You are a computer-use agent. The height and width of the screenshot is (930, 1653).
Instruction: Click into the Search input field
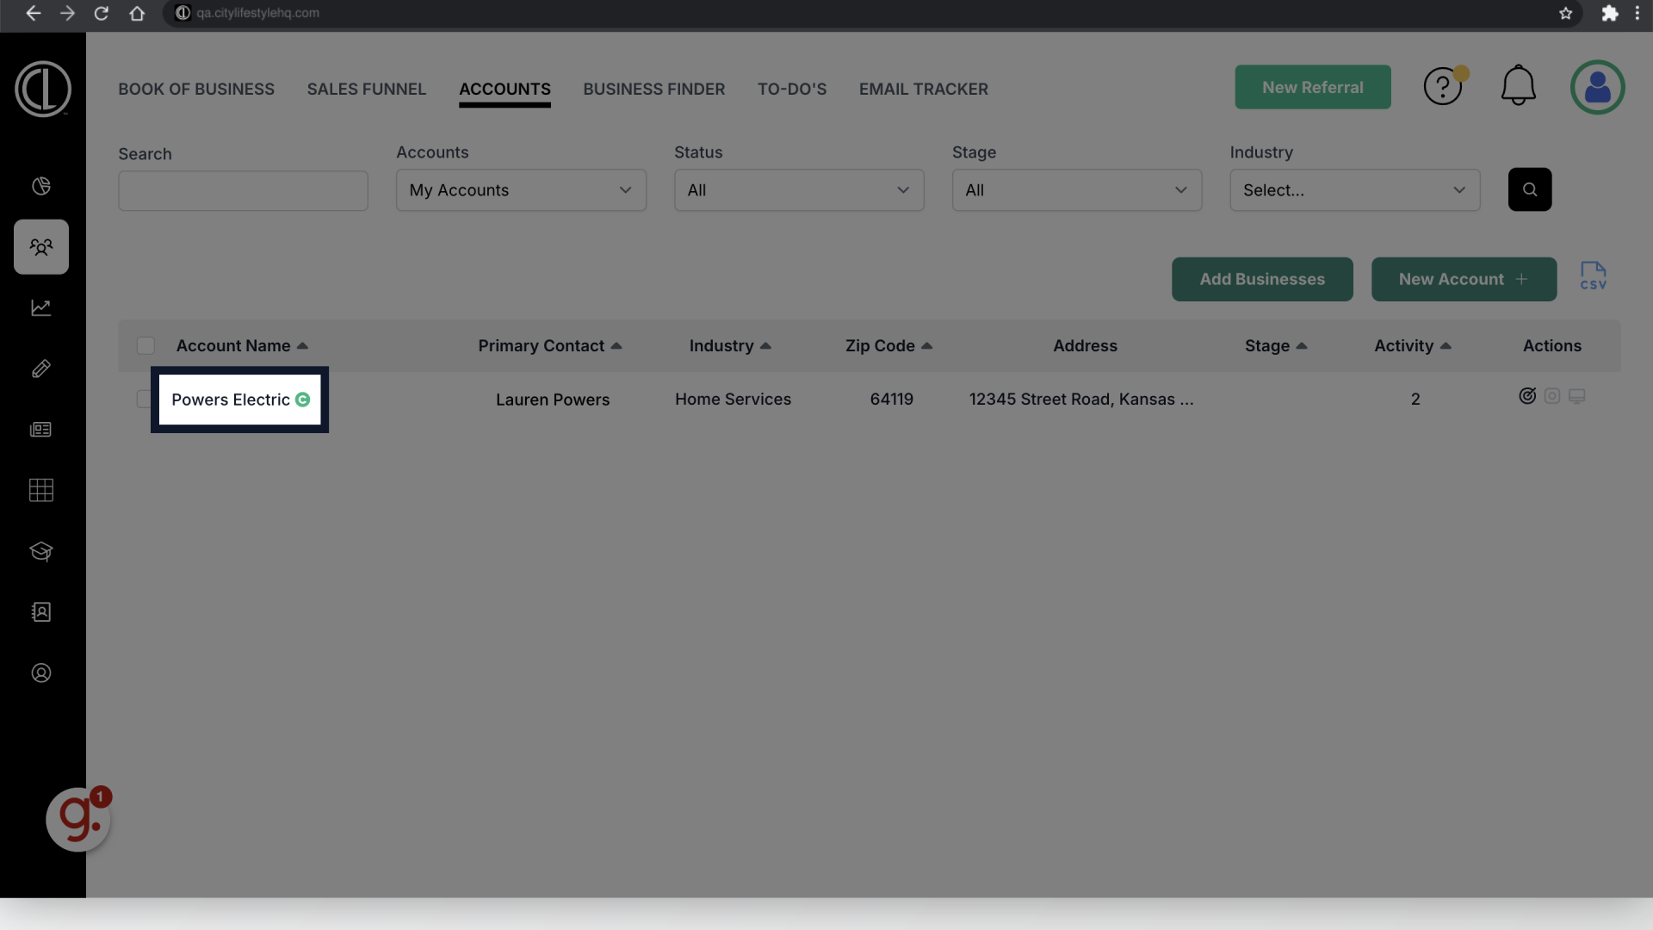pyautogui.click(x=243, y=190)
